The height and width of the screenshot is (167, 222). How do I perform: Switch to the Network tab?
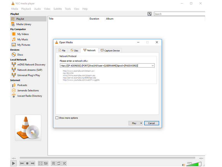[89, 50]
